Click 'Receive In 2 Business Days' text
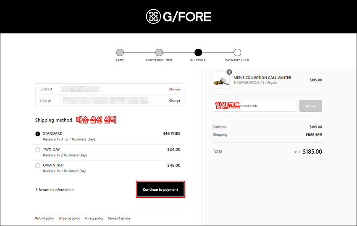357x226 pixels. click(x=65, y=155)
